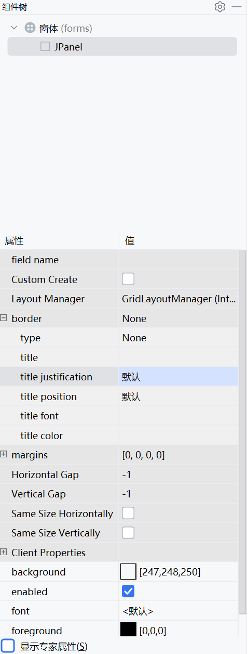Check the 显示专家属性 checkbox
248x654 pixels.
point(8,646)
